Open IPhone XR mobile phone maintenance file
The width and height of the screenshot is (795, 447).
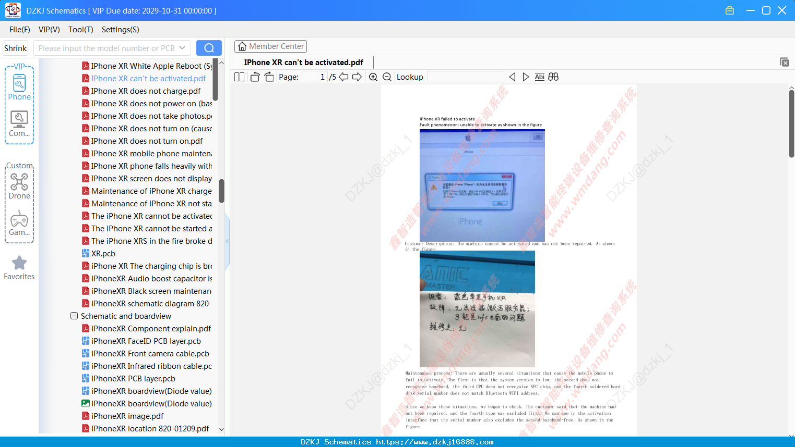[147, 154]
